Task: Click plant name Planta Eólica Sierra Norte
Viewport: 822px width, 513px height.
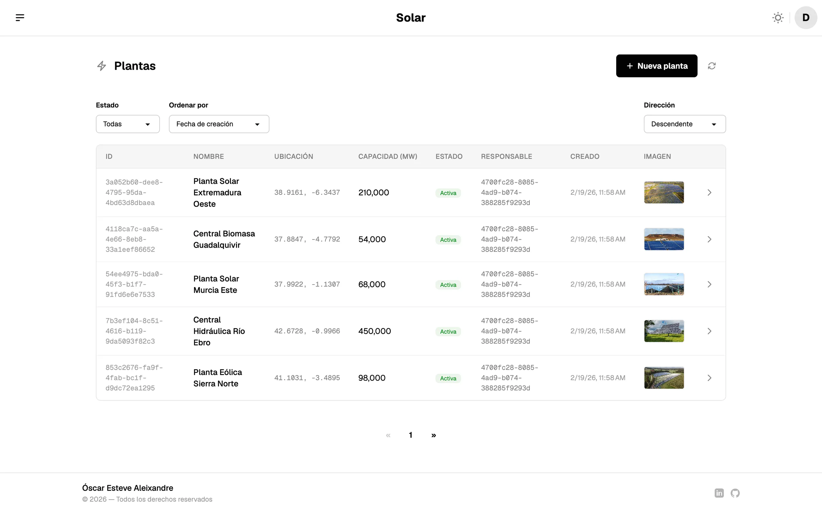Action: (218, 378)
